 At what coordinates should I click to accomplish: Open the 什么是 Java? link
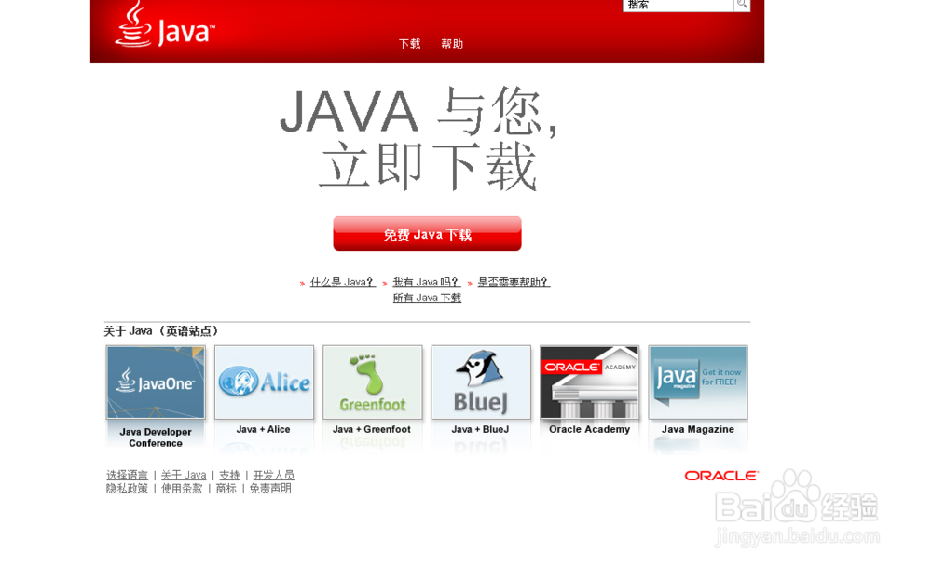tap(341, 281)
